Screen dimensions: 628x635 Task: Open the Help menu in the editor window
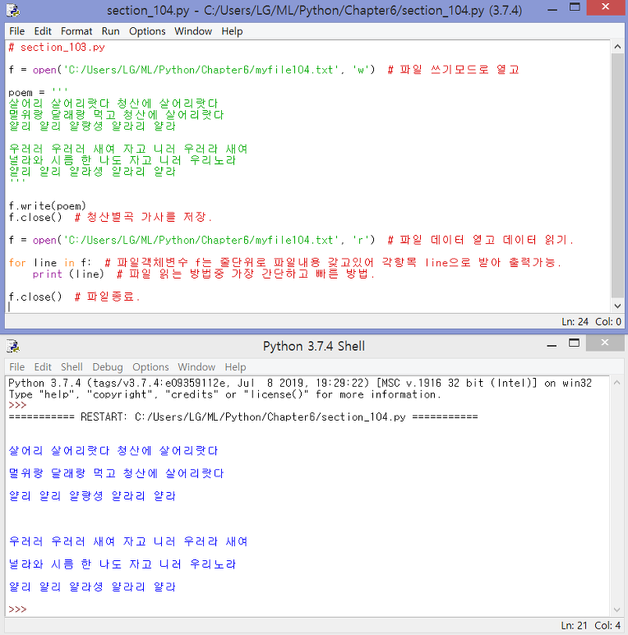pyautogui.click(x=232, y=31)
